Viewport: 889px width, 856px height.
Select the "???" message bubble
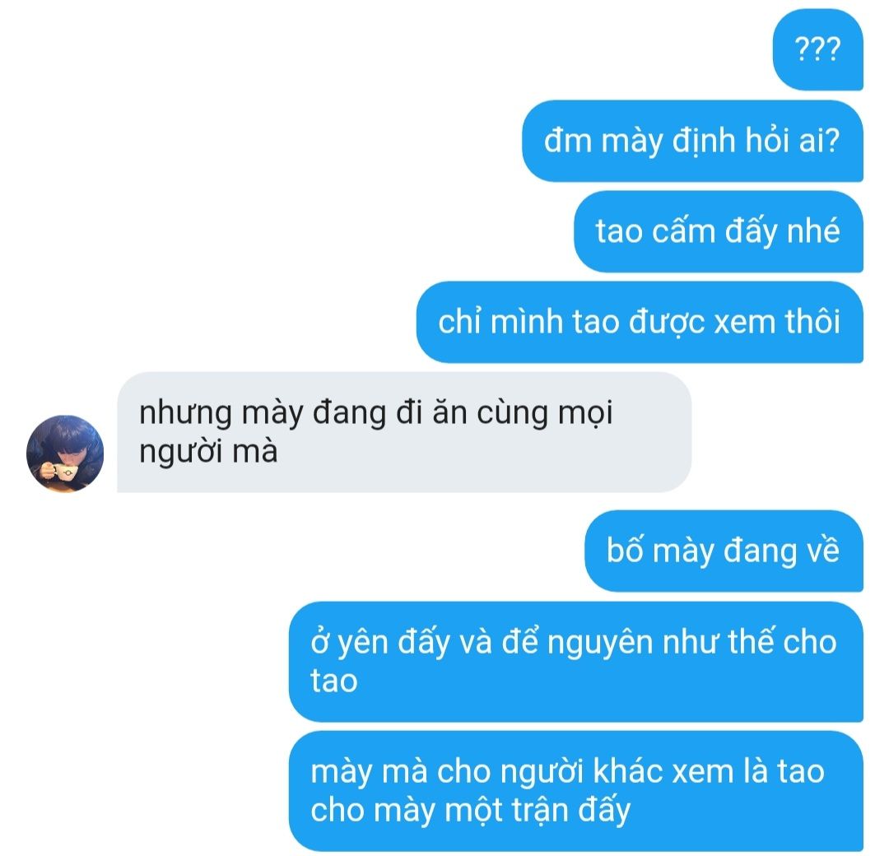click(x=818, y=49)
